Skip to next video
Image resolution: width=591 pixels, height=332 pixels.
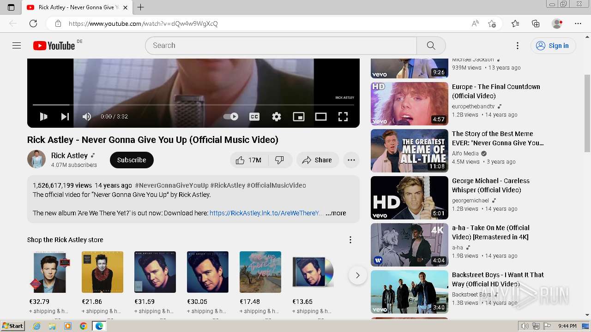click(65, 117)
